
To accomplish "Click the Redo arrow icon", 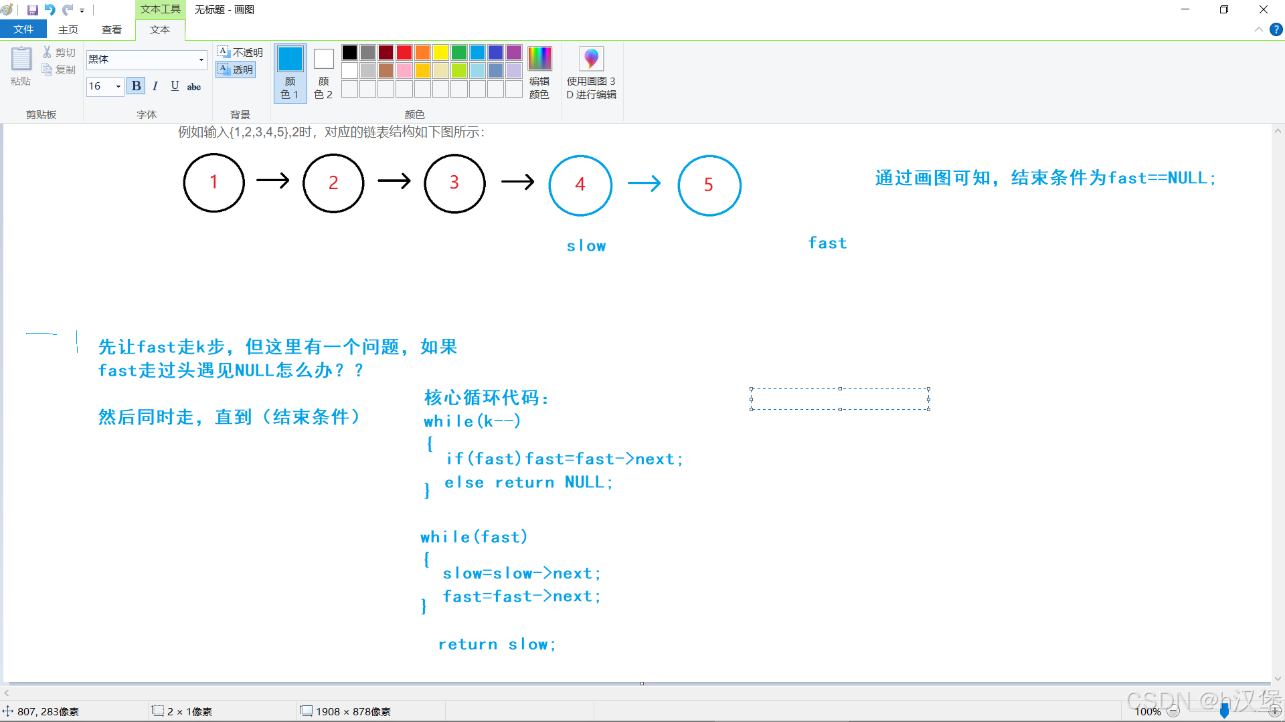I will [68, 10].
